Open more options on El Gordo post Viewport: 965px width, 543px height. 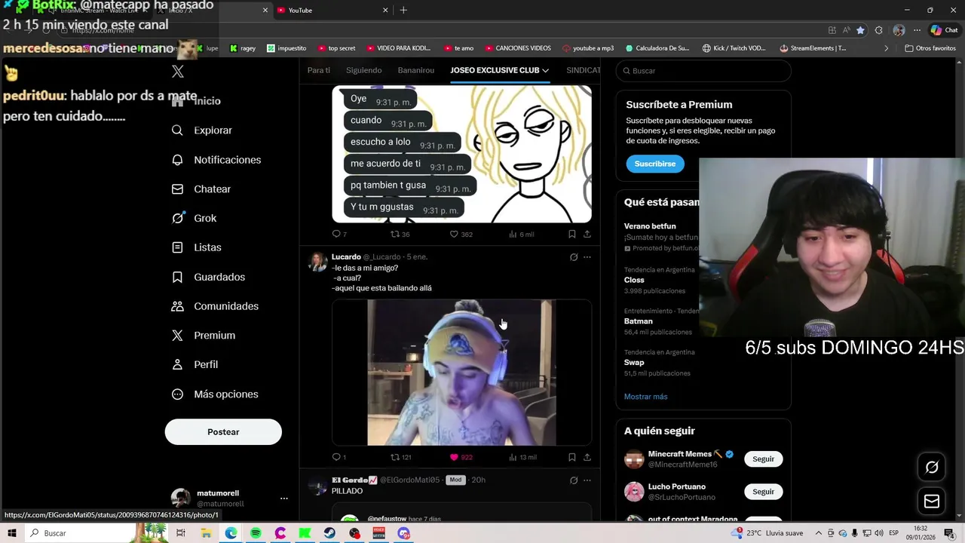coord(587,480)
